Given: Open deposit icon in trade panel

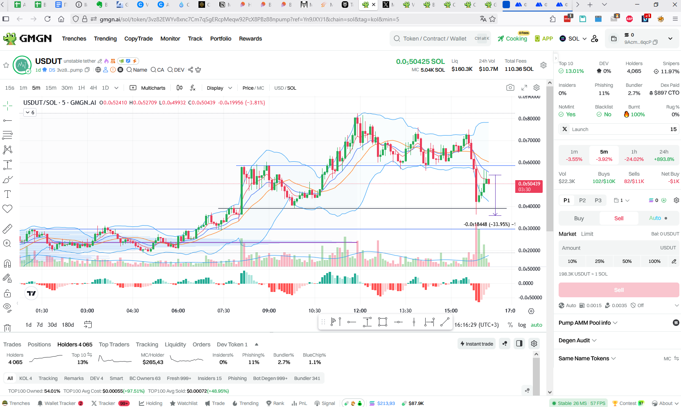Looking at the screenshot, I should click(664, 200).
